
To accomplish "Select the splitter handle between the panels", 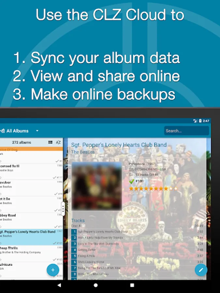I will [63, 209].
